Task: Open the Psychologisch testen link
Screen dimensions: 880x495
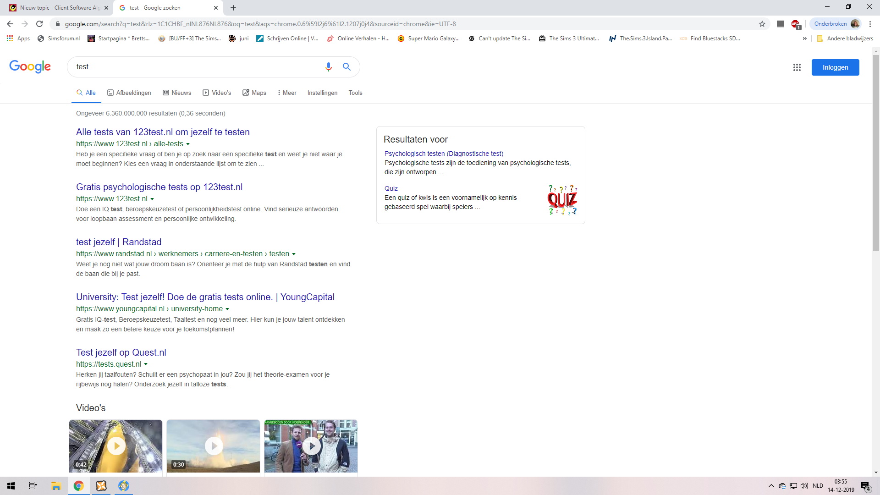Action: click(444, 154)
